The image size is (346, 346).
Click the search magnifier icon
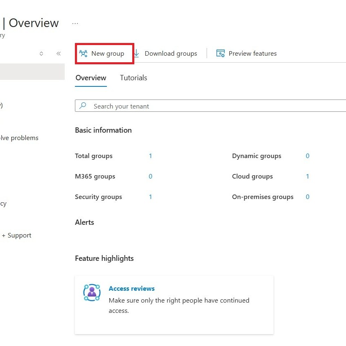tap(83, 106)
